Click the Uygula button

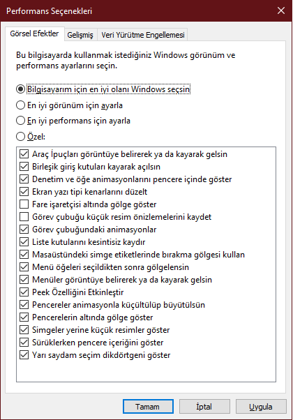pyautogui.click(x=261, y=407)
